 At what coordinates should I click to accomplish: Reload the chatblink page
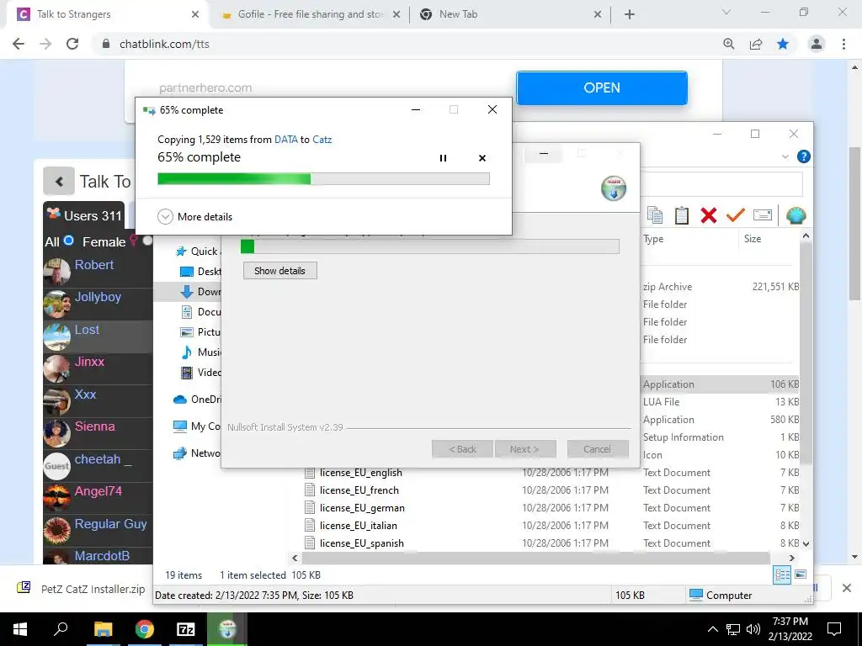point(72,44)
